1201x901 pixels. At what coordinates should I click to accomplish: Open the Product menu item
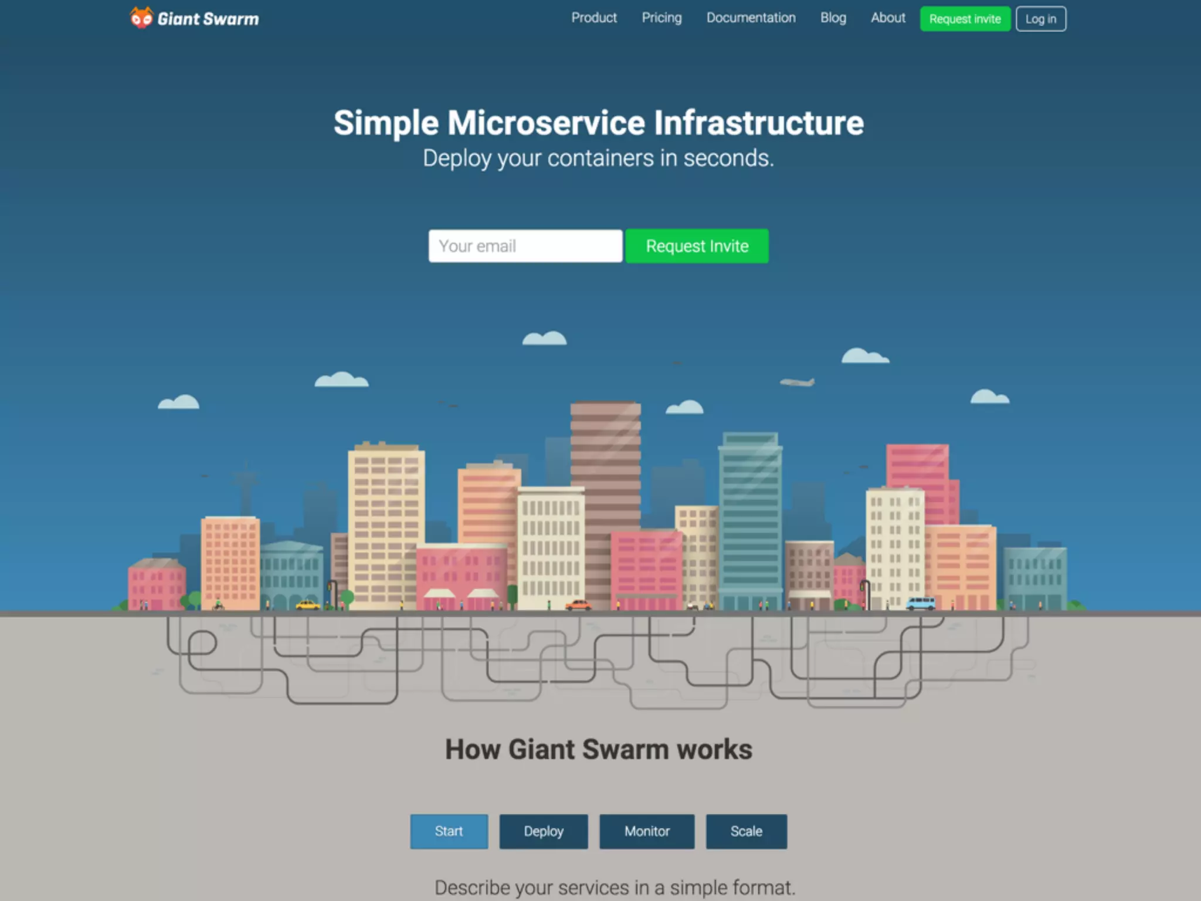(x=593, y=18)
